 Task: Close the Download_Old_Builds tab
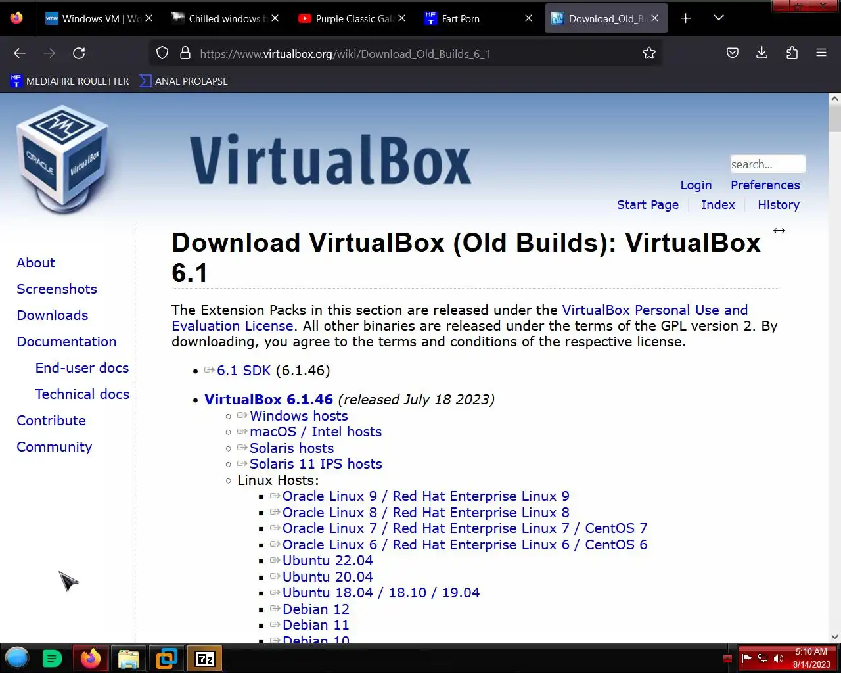click(654, 18)
